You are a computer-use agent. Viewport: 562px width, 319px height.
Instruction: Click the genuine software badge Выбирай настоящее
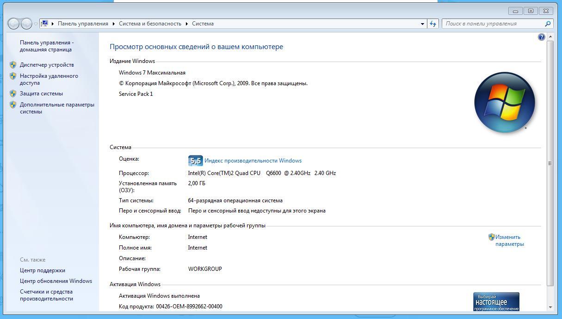[x=496, y=302]
